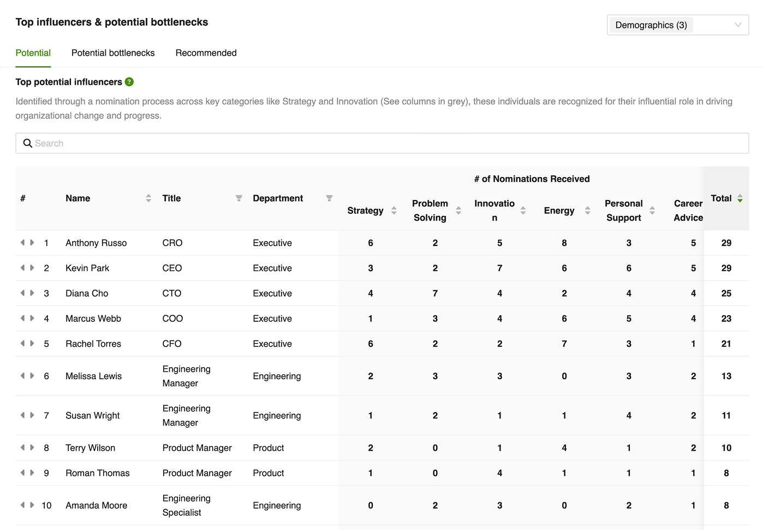Click the Search input field
763x530 pixels.
[382, 143]
